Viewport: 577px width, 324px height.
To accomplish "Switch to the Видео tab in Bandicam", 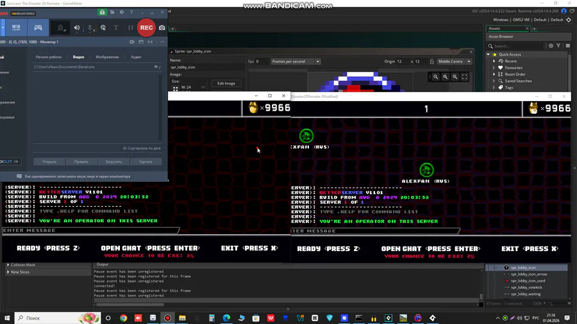I will pos(78,57).
